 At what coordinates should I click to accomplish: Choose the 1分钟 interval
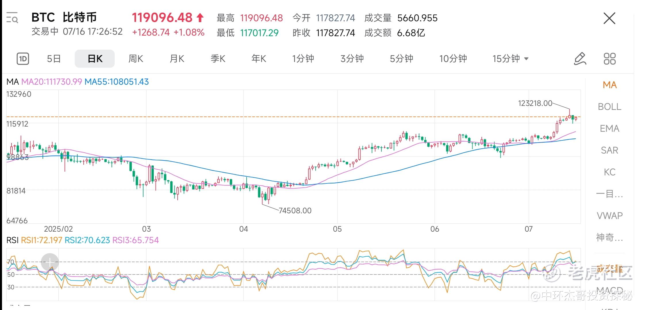[303, 59]
